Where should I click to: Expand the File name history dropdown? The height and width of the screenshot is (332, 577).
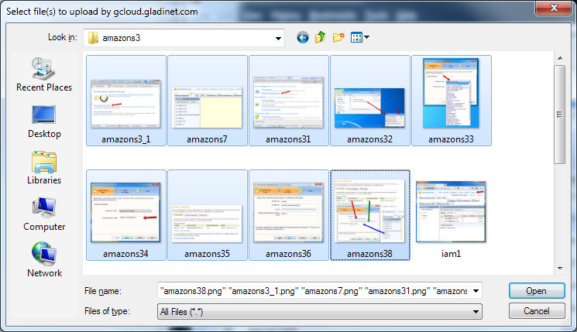(476, 291)
